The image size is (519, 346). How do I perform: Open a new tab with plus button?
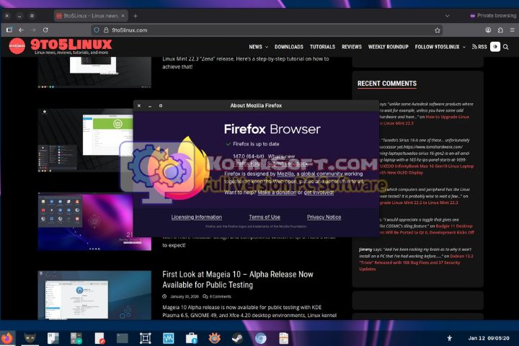[136, 16]
